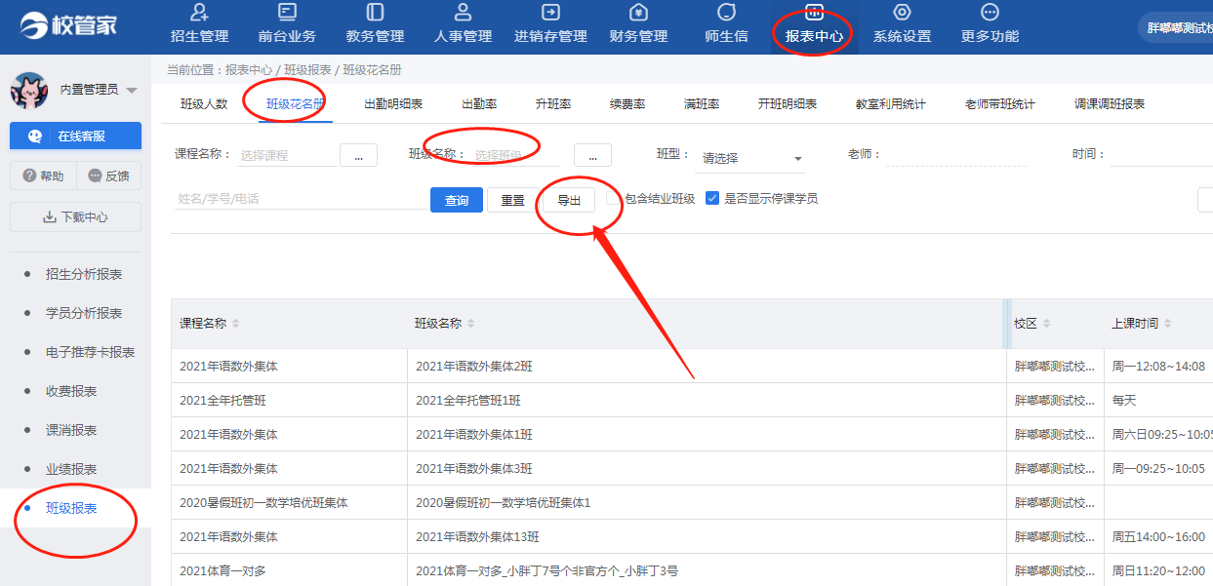Open 教室利用统计 tab
Viewport: 1213px width, 586px height.
click(891, 104)
